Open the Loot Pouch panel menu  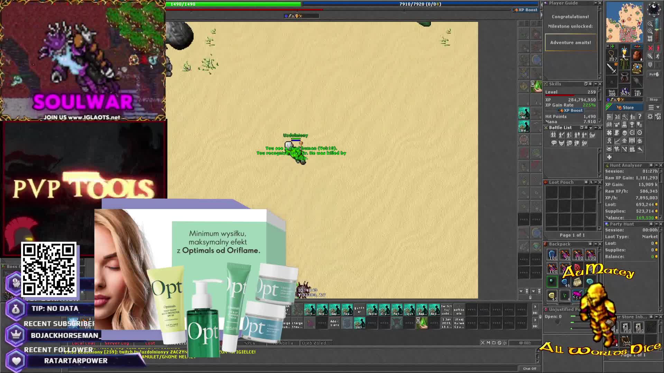[x=586, y=182]
